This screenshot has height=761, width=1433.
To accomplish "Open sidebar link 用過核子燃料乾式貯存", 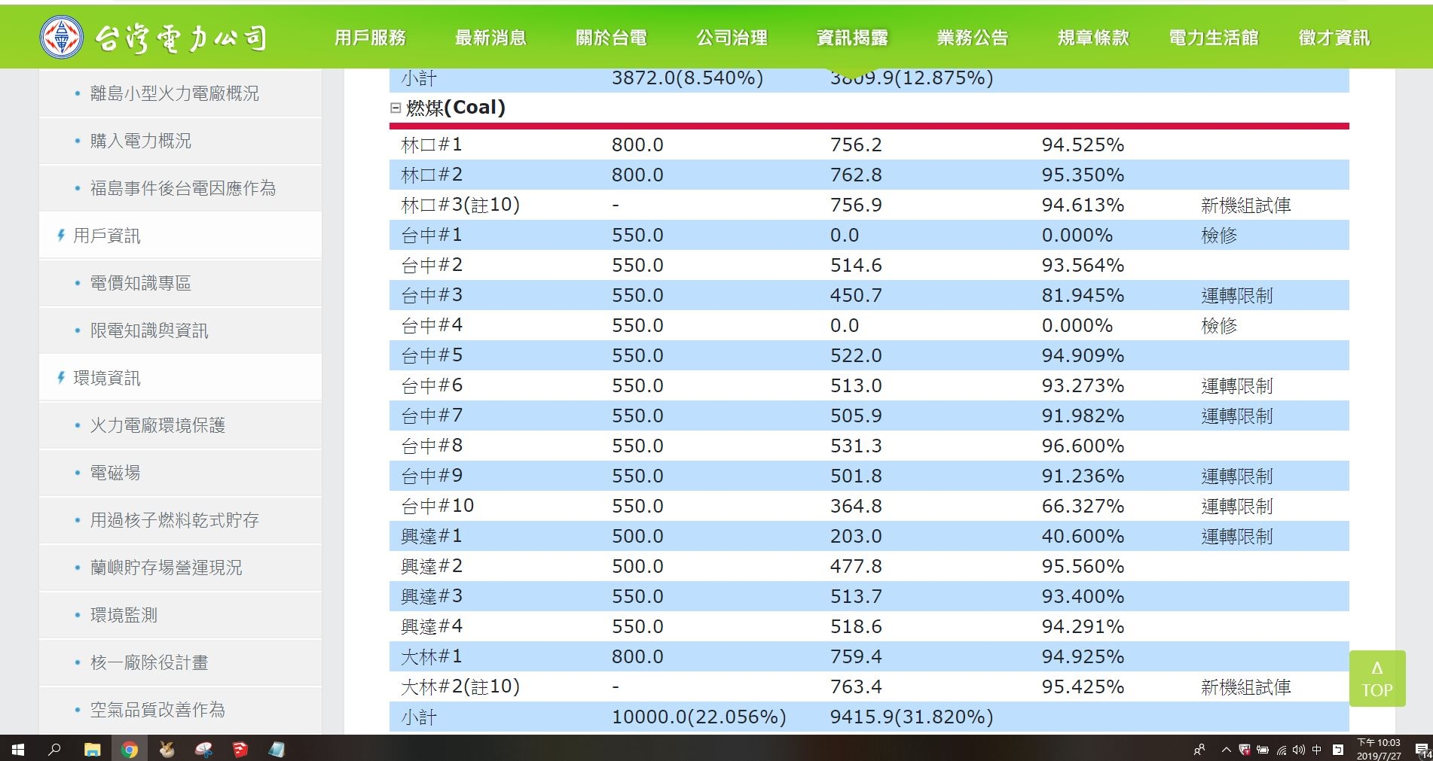I will 174,520.
